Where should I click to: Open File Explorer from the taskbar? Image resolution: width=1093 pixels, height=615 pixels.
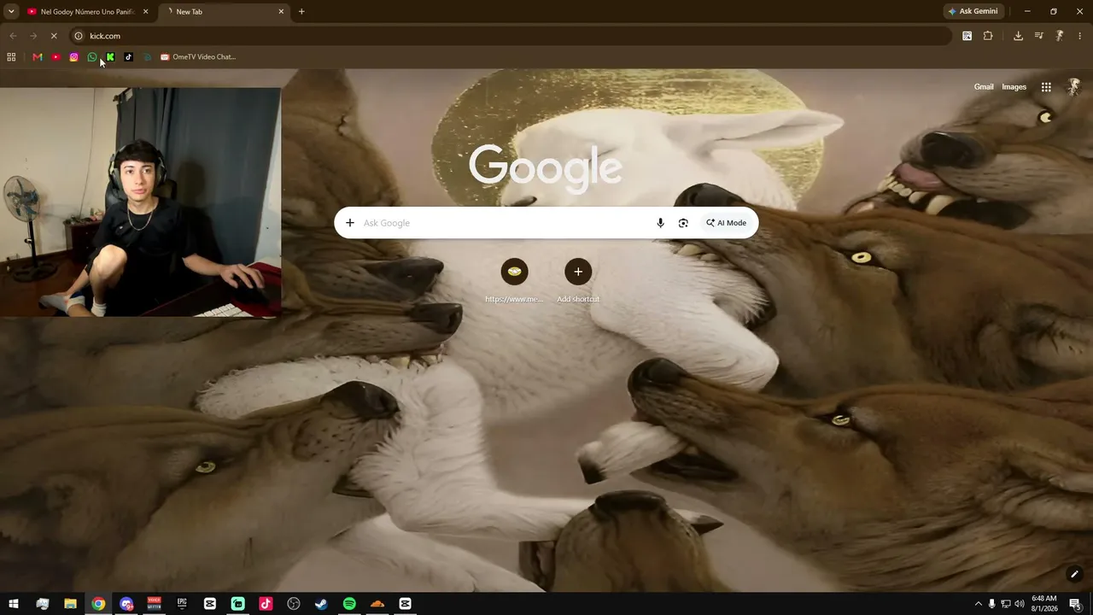click(x=71, y=604)
